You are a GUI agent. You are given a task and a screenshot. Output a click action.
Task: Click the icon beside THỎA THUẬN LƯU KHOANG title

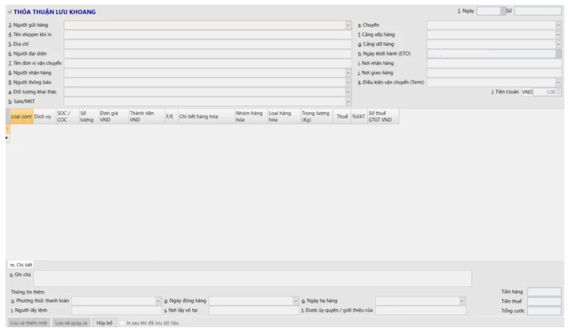coord(9,12)
